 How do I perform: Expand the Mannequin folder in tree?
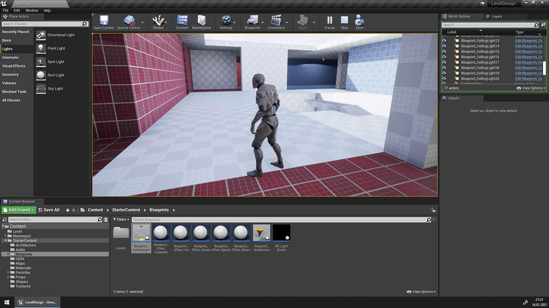click(5, 236)
